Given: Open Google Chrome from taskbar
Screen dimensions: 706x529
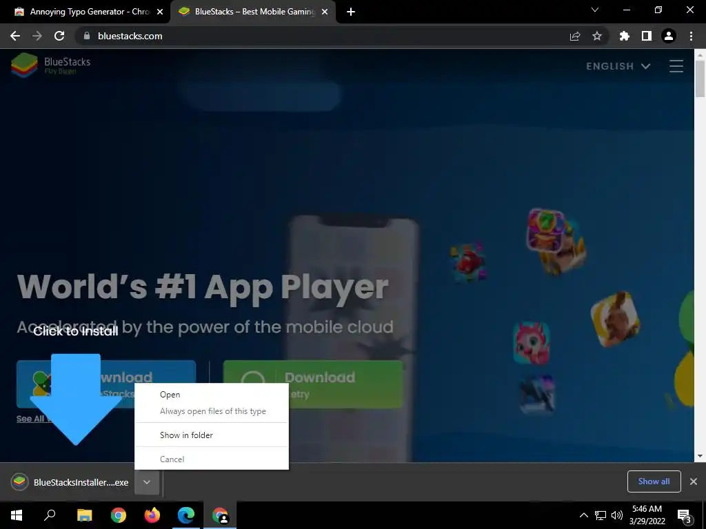Looking at the screenshot, I should [x=119, y=515].
